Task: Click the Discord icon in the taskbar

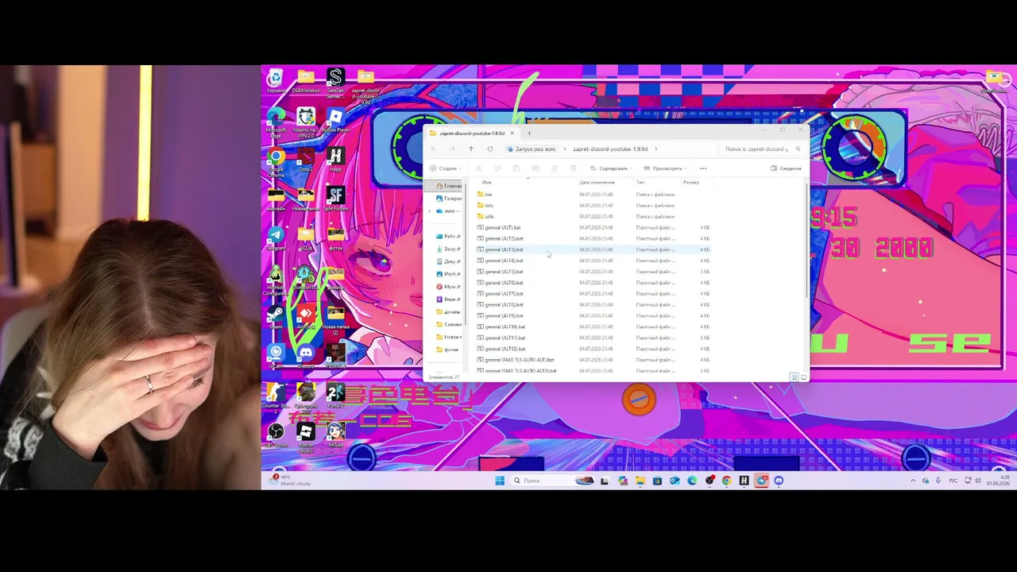Action: [x=779, y=481]
